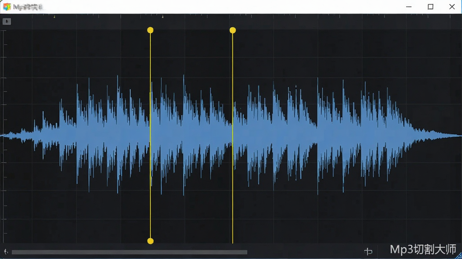The height and width of the screenshot is (259, 462).
Task: Click the app logo icon in the title bar
Action: pyautogui.click(x=7, y=6)
